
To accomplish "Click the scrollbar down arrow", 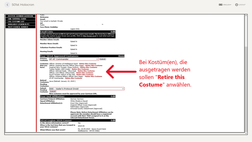I will (x=246, y=133).
